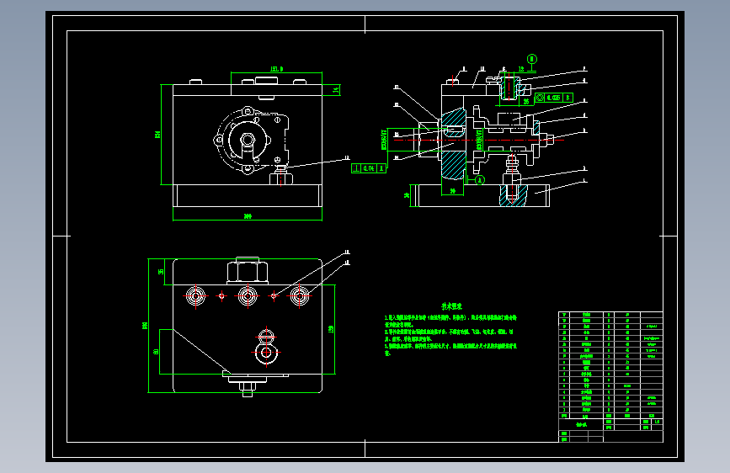Select the horizontal dimension above the front view top plate

(276, 69)
